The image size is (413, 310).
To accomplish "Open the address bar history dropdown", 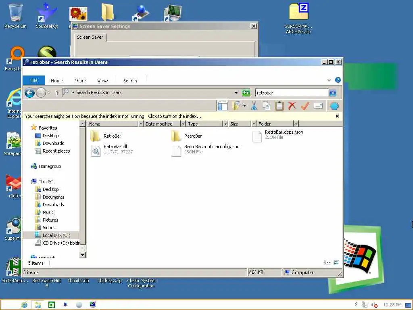I will point(236,93).
